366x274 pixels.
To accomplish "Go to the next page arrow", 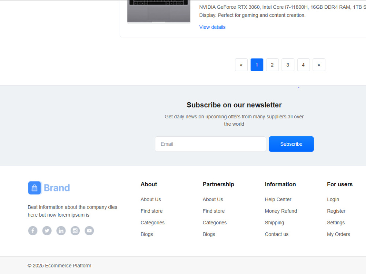I will click(319, 65).
